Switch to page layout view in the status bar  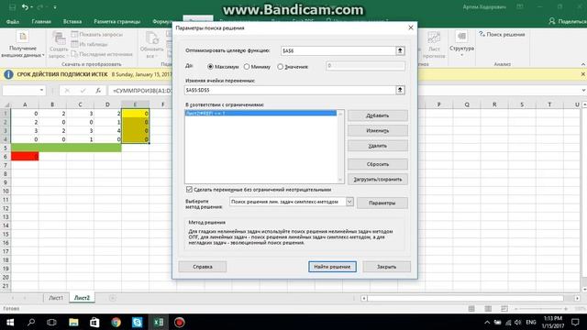click(x=488, y=309)
